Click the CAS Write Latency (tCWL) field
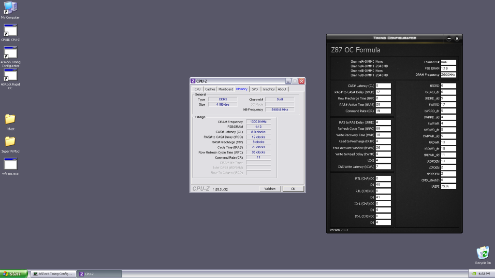 click(x=383, y=167)
